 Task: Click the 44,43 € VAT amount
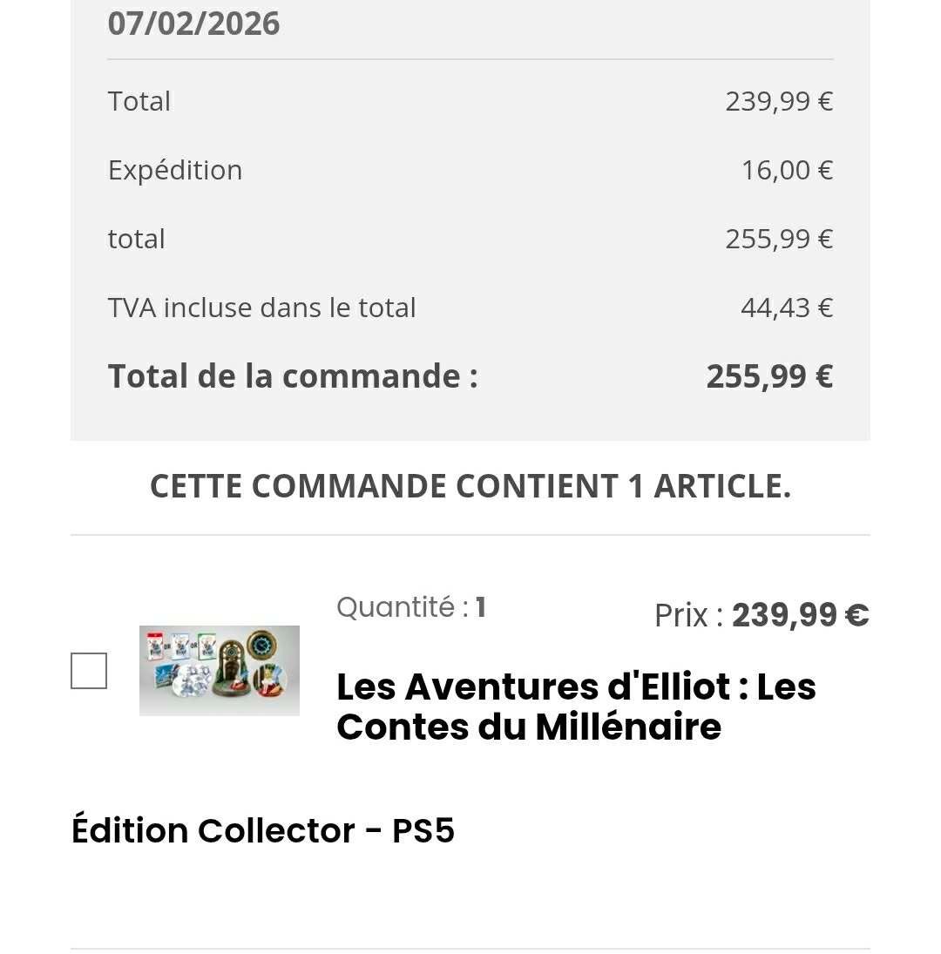(787, 308)
